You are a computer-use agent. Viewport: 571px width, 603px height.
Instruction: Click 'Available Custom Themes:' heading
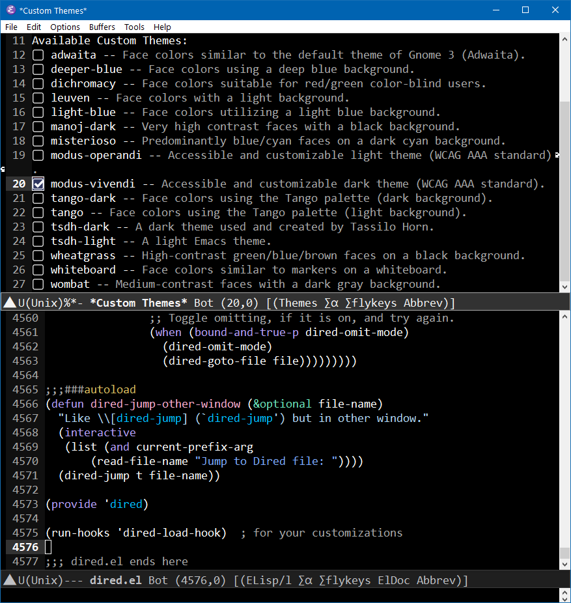coord(109,40)
